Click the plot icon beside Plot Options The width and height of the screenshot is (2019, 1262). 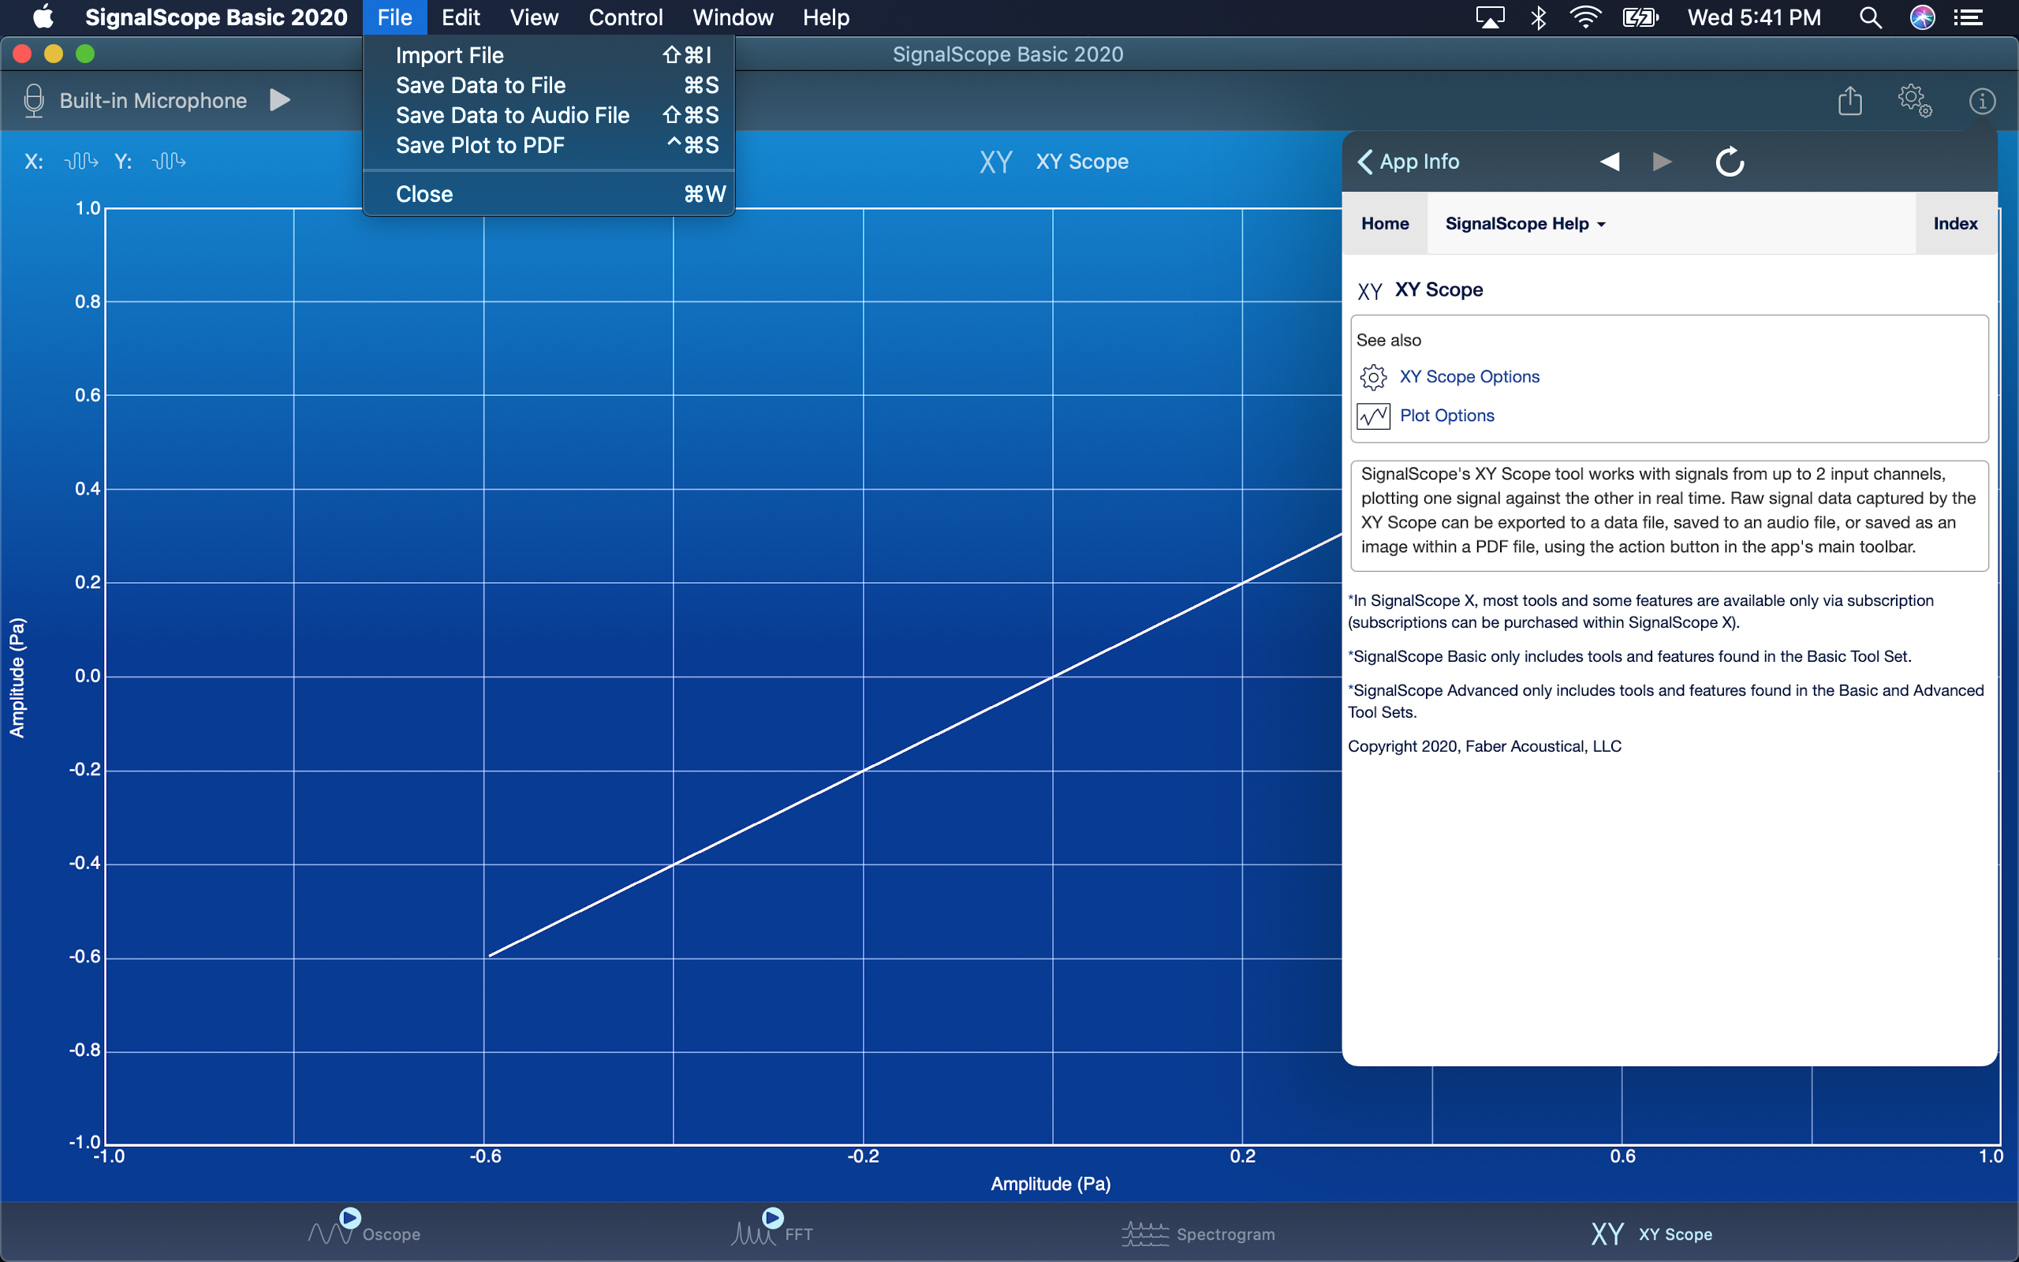pyautogui.click(x=1373, y=416)
